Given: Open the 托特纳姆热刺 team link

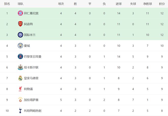Looking at the screenshot, I should 33,110.
